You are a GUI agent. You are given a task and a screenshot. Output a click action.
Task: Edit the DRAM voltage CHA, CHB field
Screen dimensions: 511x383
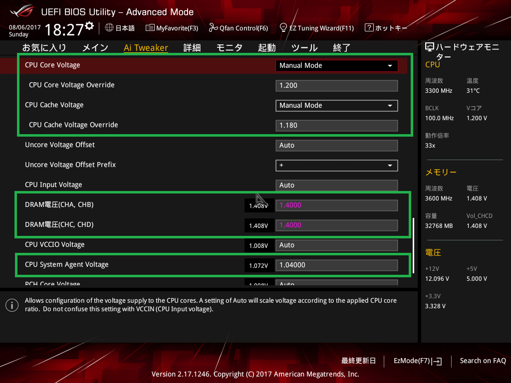[337, 205]
